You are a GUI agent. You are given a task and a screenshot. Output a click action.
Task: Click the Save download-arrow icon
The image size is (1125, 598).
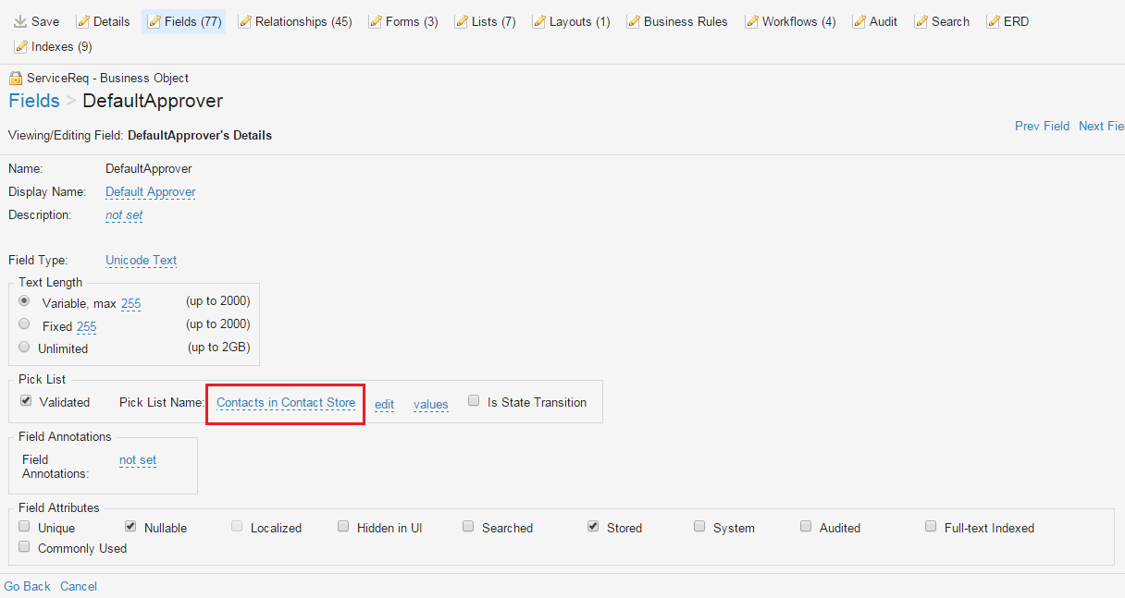[x=20, y=21]
